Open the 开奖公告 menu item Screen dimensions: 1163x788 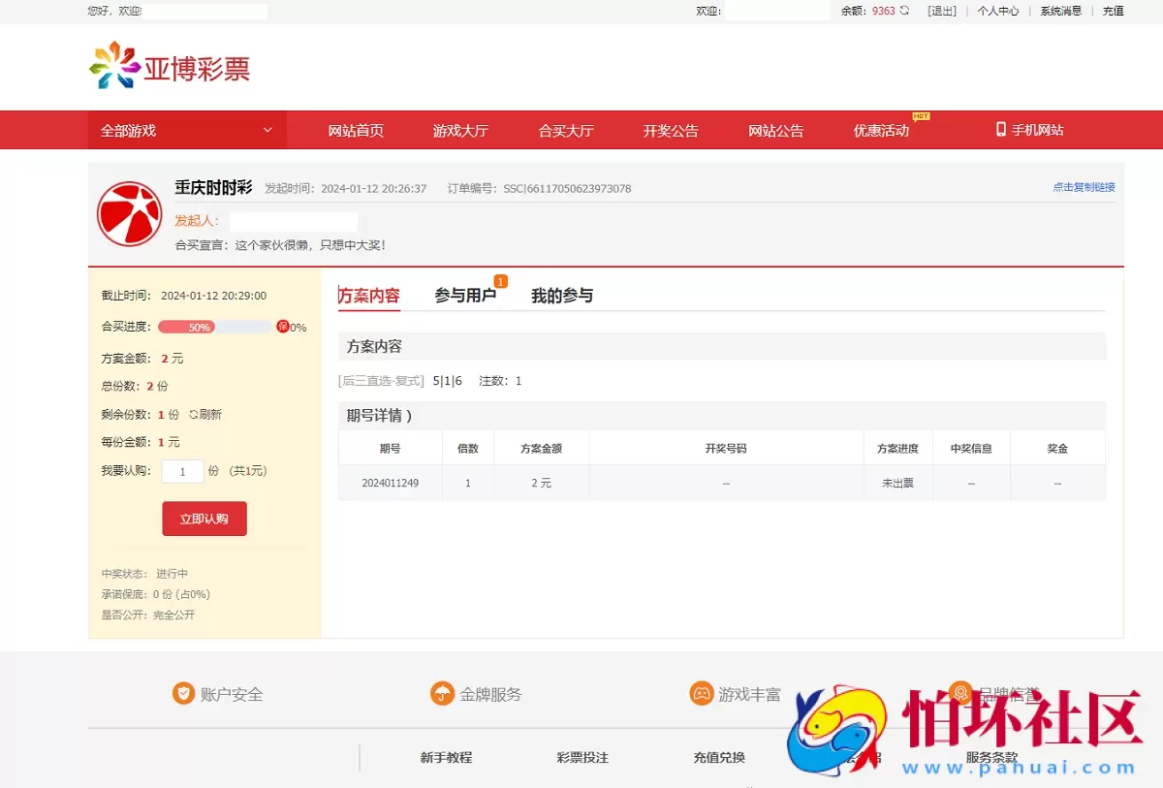pyautogui.click(x=670, y=129)
